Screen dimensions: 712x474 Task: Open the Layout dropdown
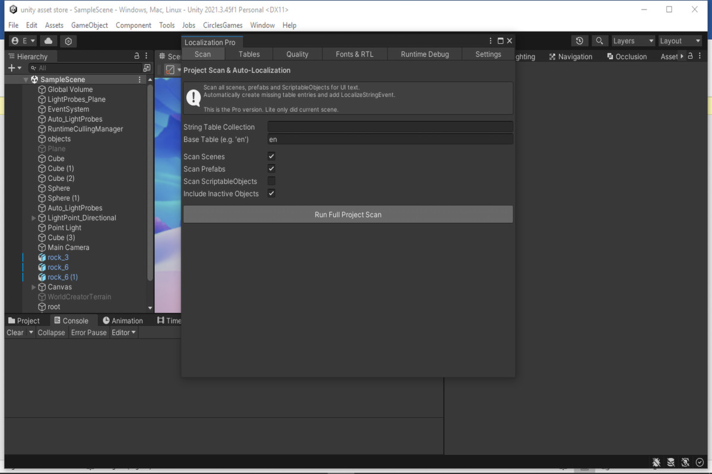pyautogui.click(x=680, y=41)
